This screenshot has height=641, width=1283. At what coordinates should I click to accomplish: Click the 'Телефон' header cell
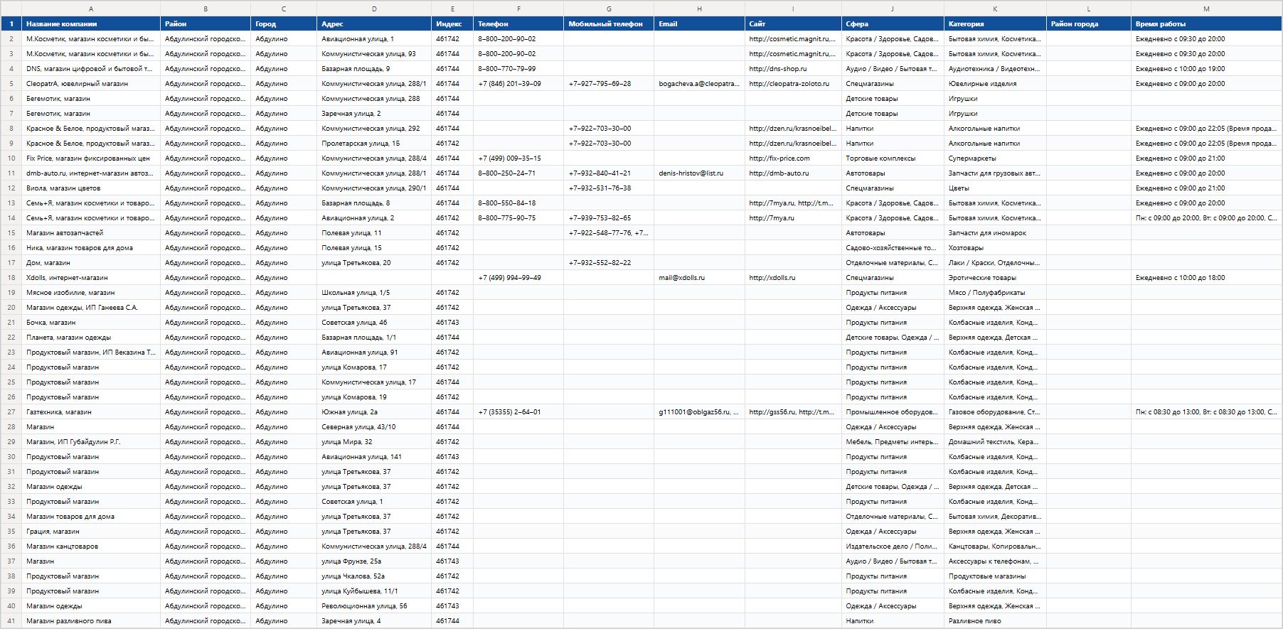518,23
